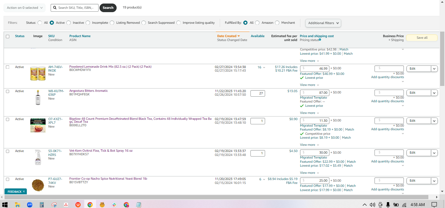Expand View more under Angostura Bitters pricing
Image resolution: width=445 pixels, height=208 pixels.
310,113
